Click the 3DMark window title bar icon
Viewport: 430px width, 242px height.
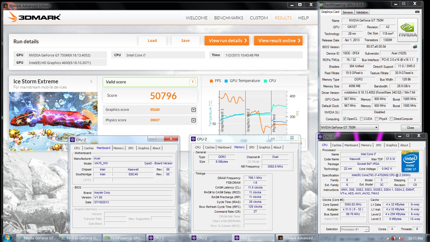tap(6, 6)
